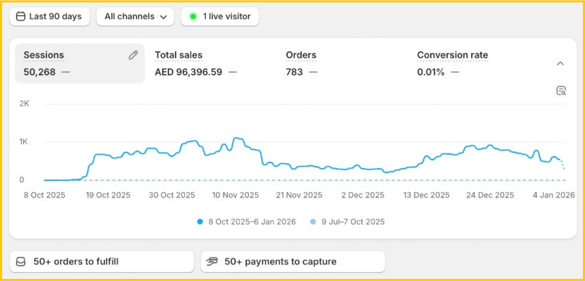Collapse the metrics card with chevron
This screenshot has width=585, height=281.
click(x=560, y=63)
